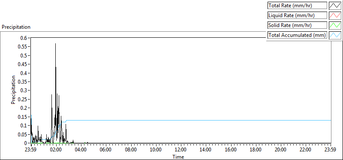This screenshot has width=343, height=160.
Task: Click the black Total Rate plot icon
Action: 335,6
